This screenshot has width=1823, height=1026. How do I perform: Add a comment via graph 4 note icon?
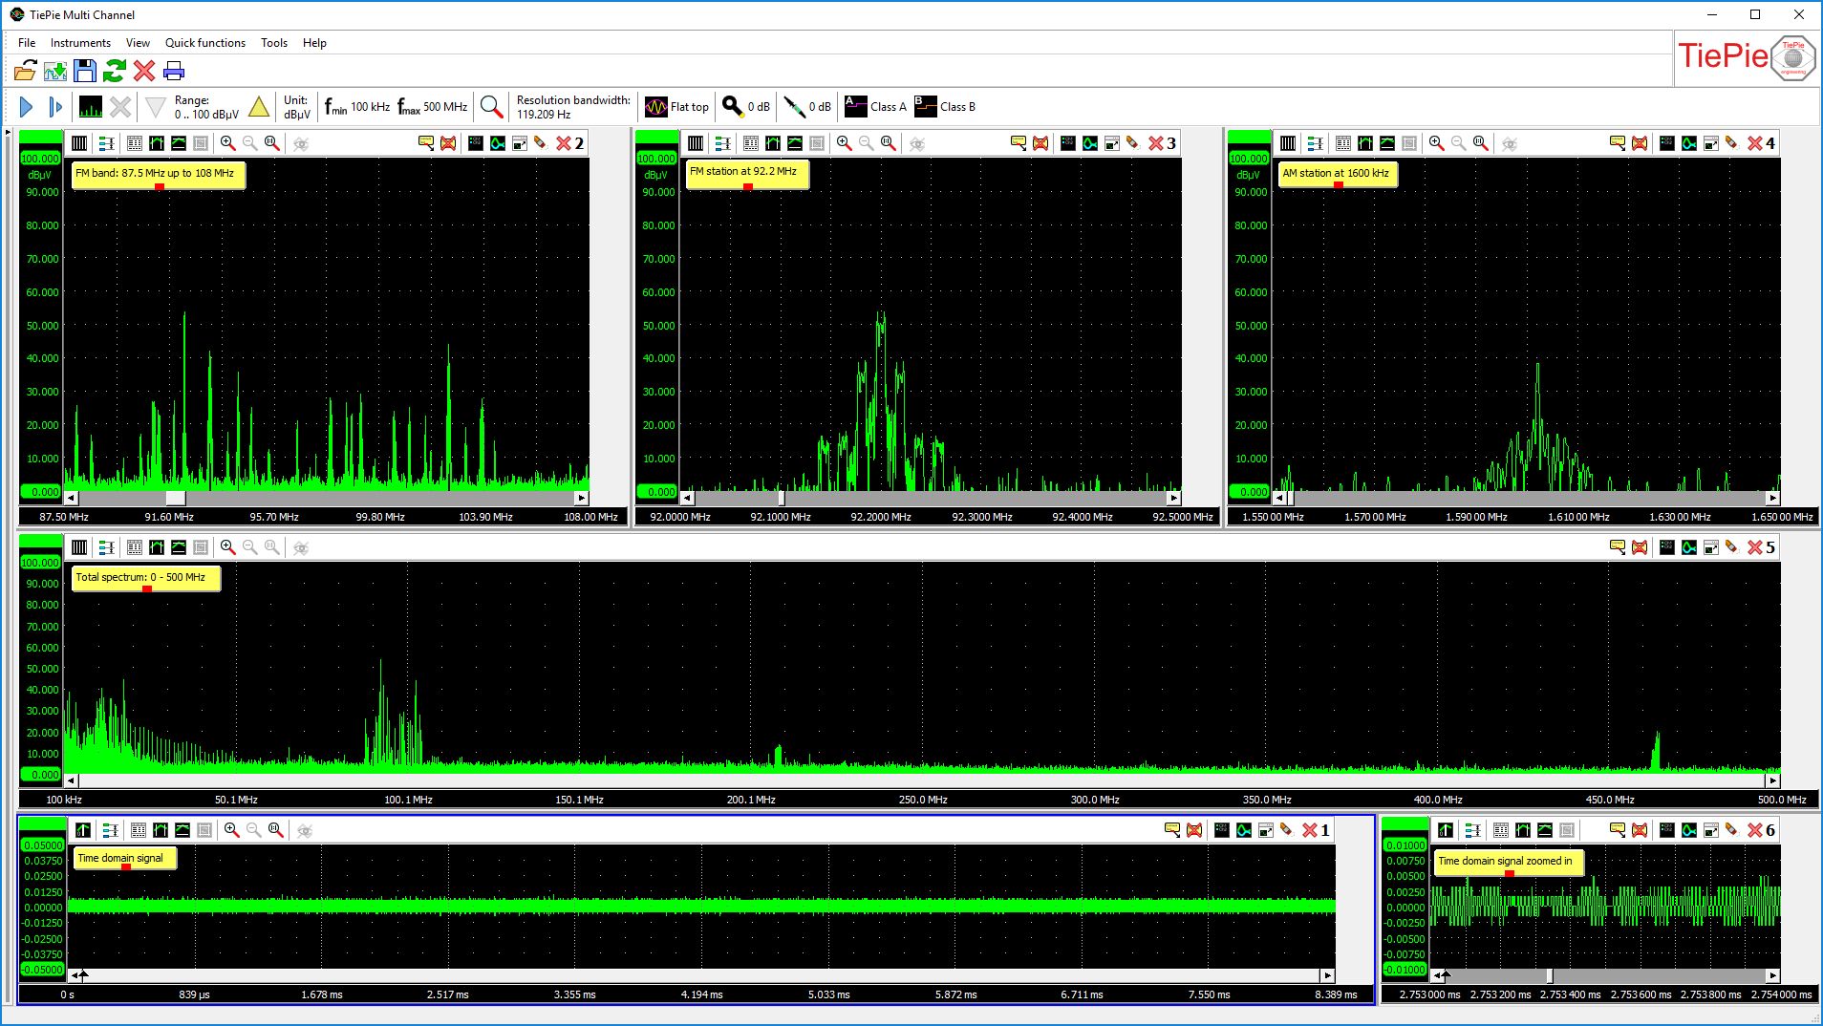(x=1617, y=143)
